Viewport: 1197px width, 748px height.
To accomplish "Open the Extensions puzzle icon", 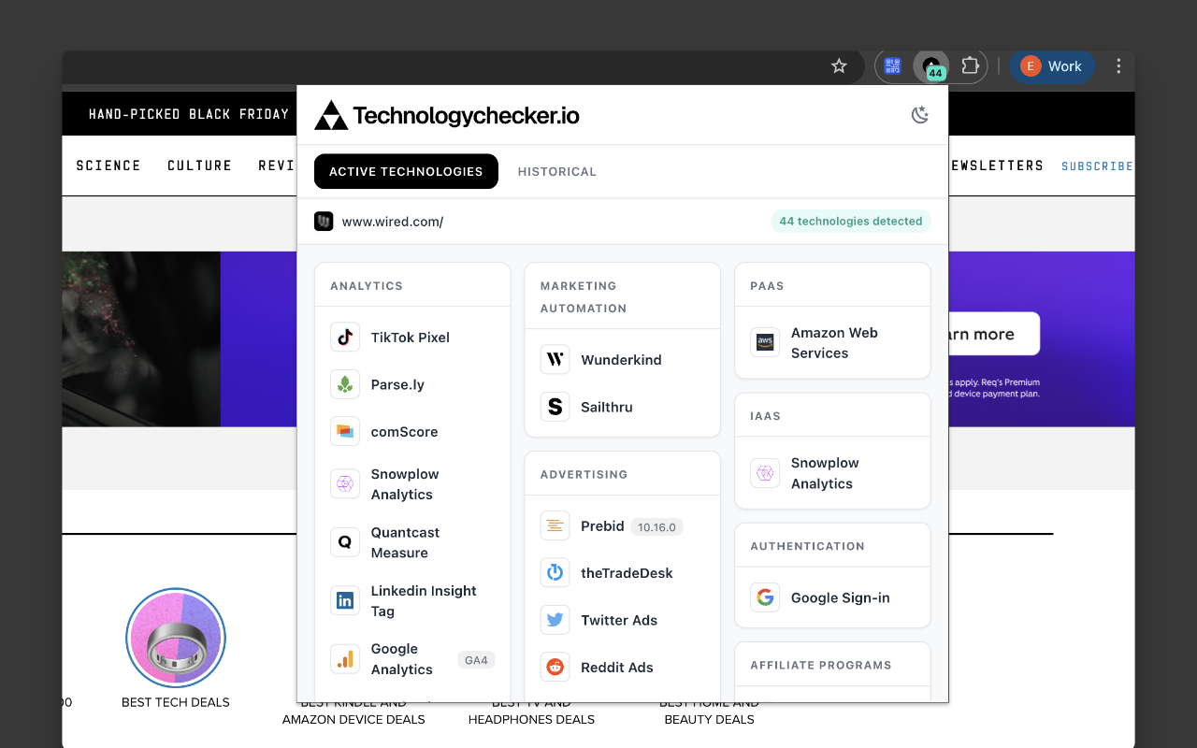I will click(970, 66).
